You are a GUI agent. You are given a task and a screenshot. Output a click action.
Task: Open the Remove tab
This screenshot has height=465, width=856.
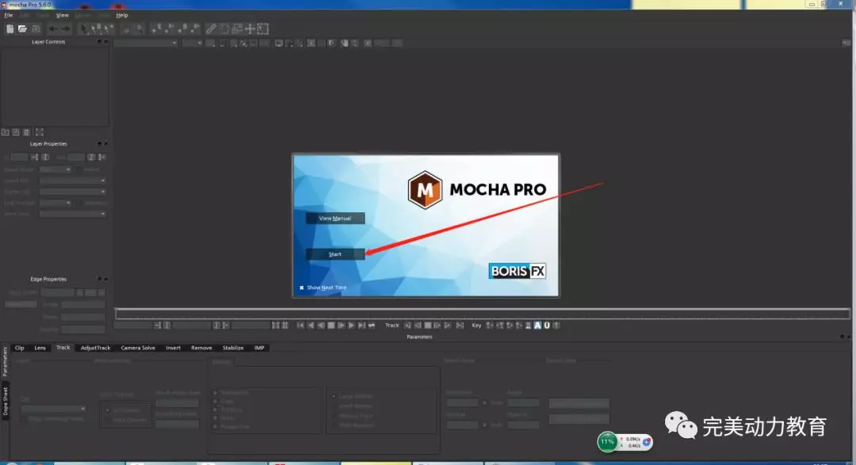point(201,348)
